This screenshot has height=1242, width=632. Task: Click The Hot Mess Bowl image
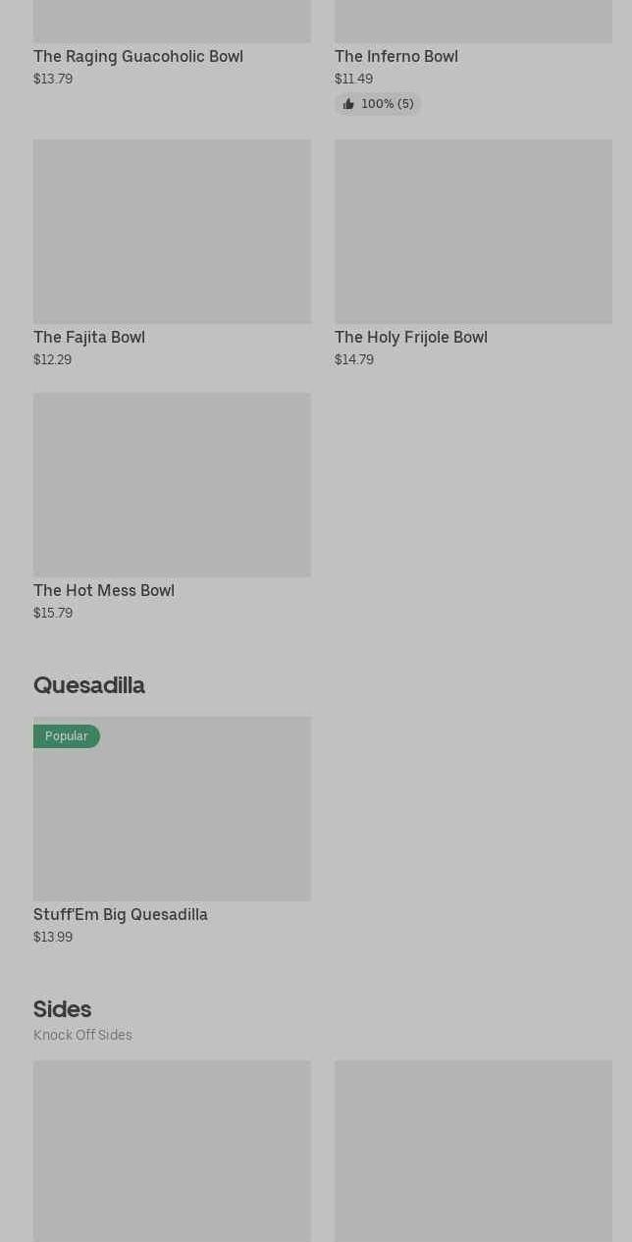tap(172, 485)
